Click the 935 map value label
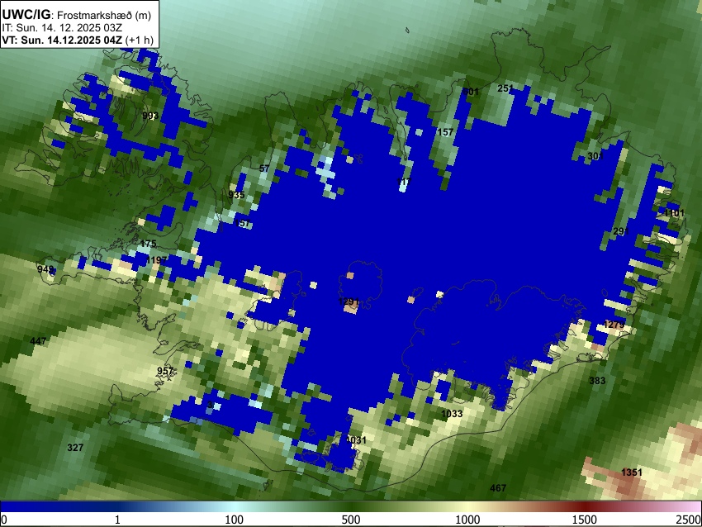This screenshot has height=527, width=702. point(236,195)
